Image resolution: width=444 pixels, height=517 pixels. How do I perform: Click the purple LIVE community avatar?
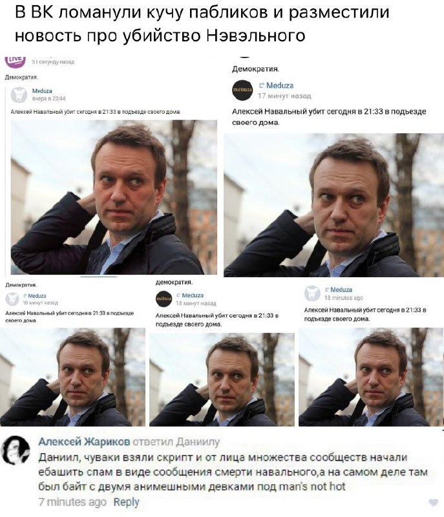click(x=15, y=61)
